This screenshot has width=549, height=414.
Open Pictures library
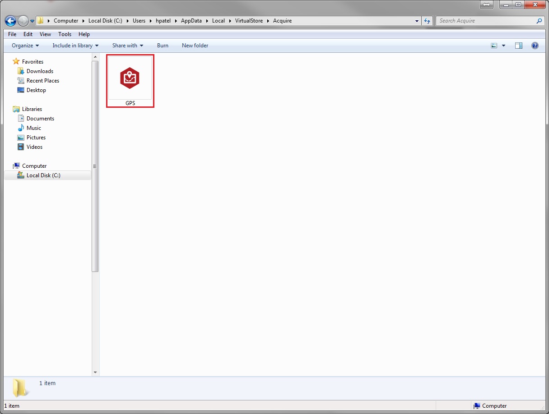point(36,138)
